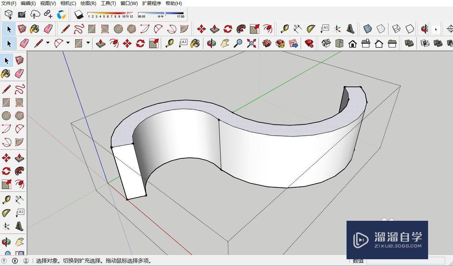
Task: Open the 窗口(W) menu
Action: point(129,3)
